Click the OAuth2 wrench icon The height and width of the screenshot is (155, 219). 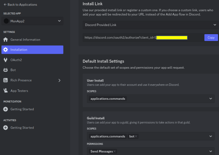click(x=6, y=60)
